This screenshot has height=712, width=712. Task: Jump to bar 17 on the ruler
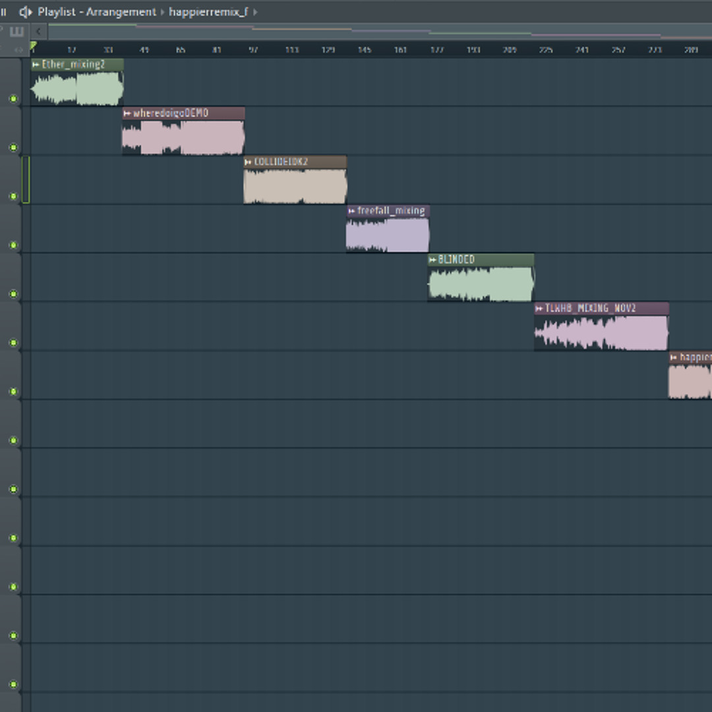(71, 49)
